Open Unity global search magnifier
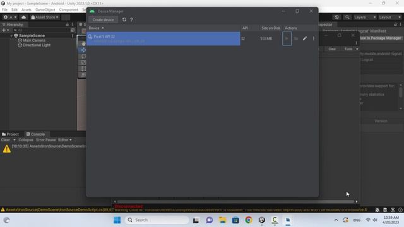 coord(347,17)
